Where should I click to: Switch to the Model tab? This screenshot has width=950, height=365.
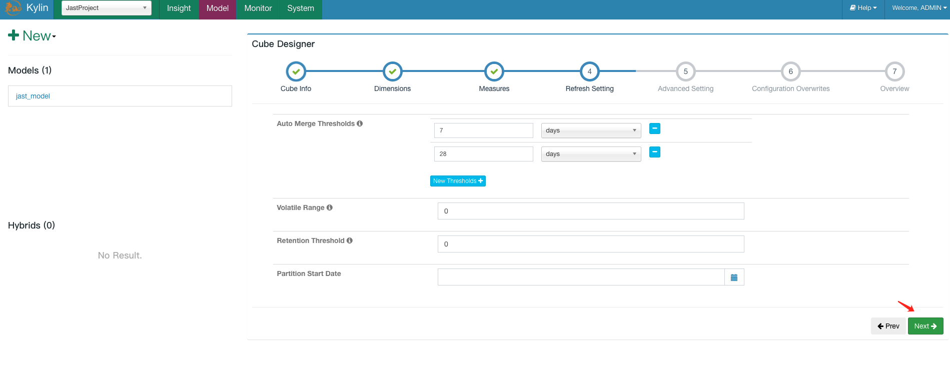coord(218,8)
